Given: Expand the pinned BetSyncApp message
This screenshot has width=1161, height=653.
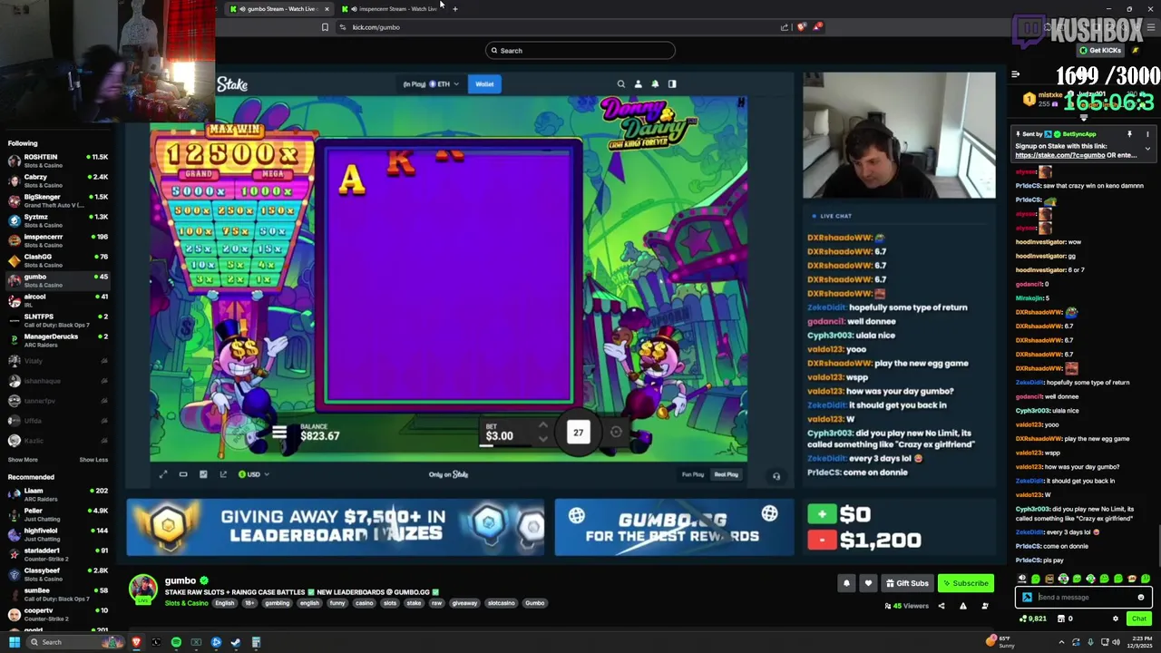Looking at the screenshot, I should 1147,149.
